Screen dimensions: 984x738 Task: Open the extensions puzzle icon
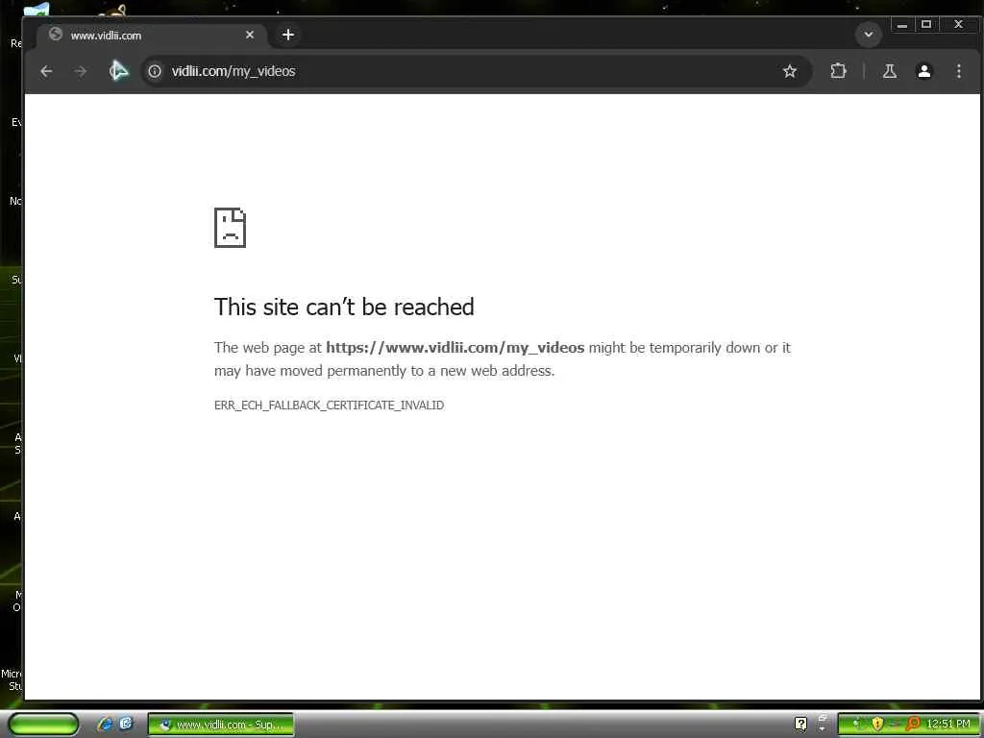[x=838, y=71]
